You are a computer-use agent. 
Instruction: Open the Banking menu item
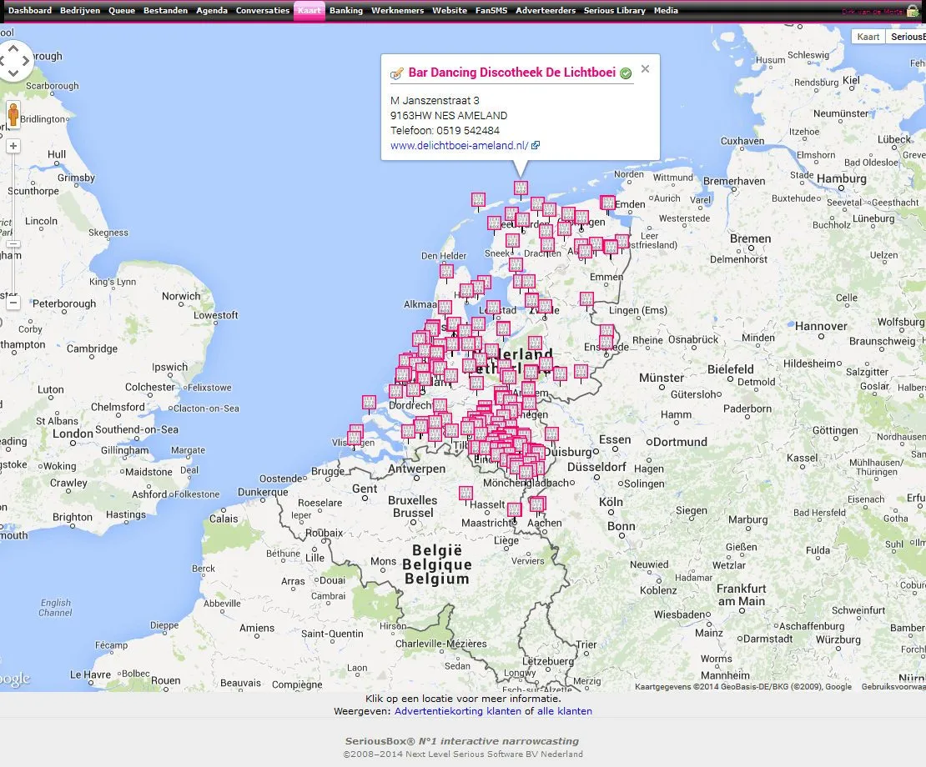346,11
